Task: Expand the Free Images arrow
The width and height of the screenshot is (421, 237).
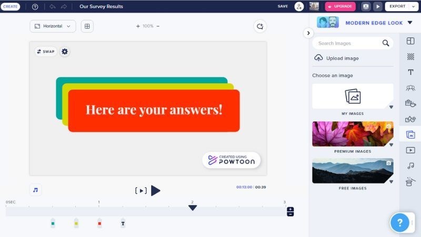Action: (391, 182)
